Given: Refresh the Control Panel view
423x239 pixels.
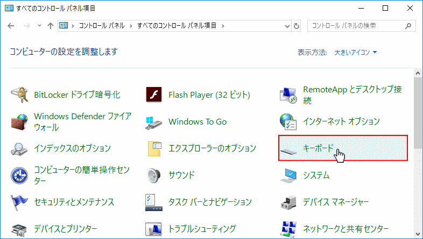Looking at the screenshot, I should 297,26.
